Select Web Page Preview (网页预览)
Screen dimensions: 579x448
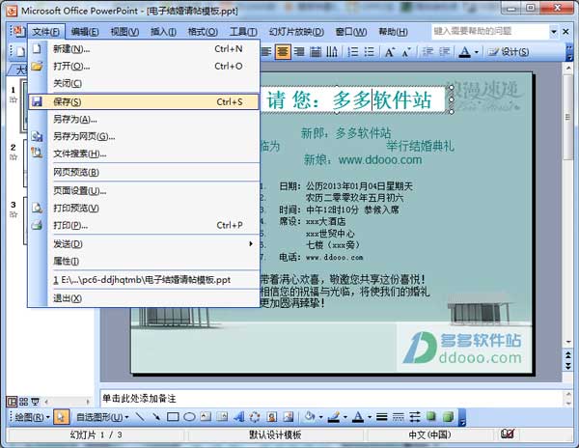(143, 172)
